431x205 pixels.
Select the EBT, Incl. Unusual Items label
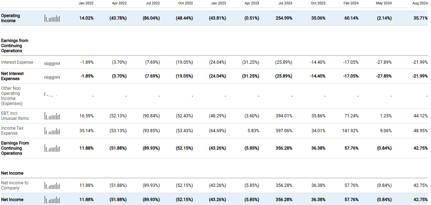tap(15, 116)
